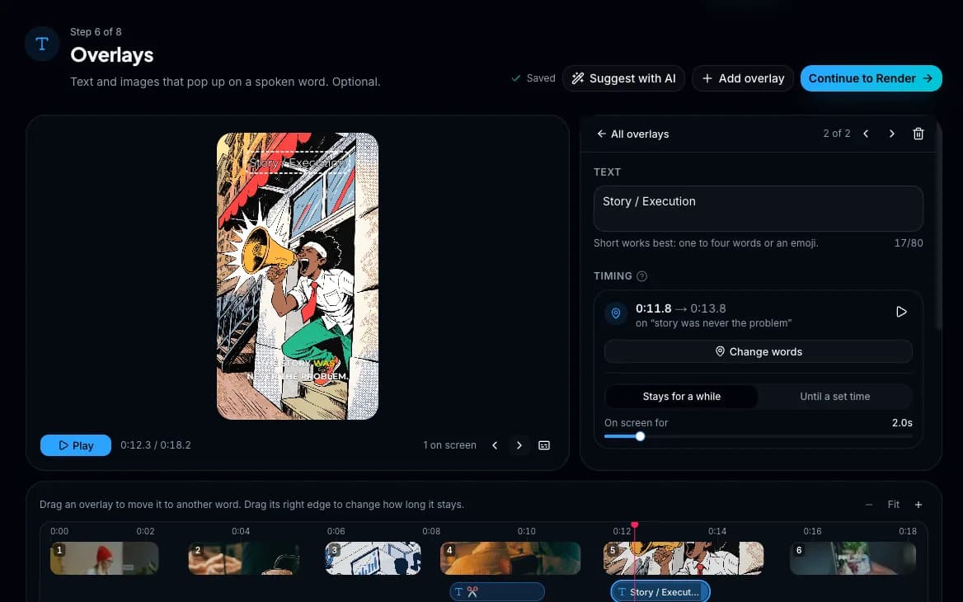The height and width of the screenshot is (602, 963).
Task: Play the video preview
Action: (76, 445)
